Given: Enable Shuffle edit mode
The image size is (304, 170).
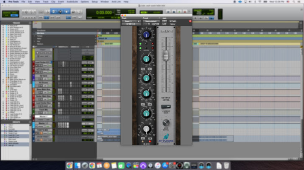Looking at the screenshot, I should [x=7, y=13].
